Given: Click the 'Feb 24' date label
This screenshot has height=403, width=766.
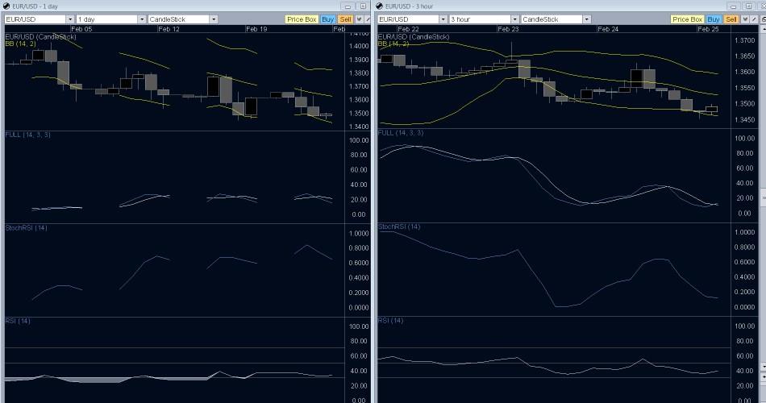Looking at the screenshot, I should coord(608,29).
